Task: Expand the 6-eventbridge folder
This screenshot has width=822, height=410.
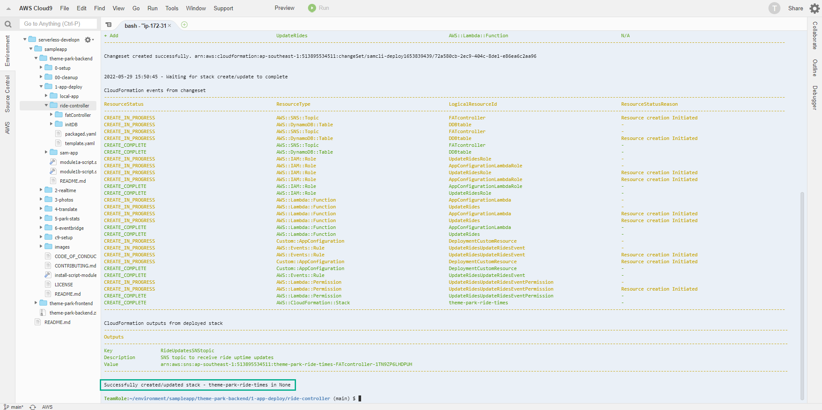Action: point(41,228)
